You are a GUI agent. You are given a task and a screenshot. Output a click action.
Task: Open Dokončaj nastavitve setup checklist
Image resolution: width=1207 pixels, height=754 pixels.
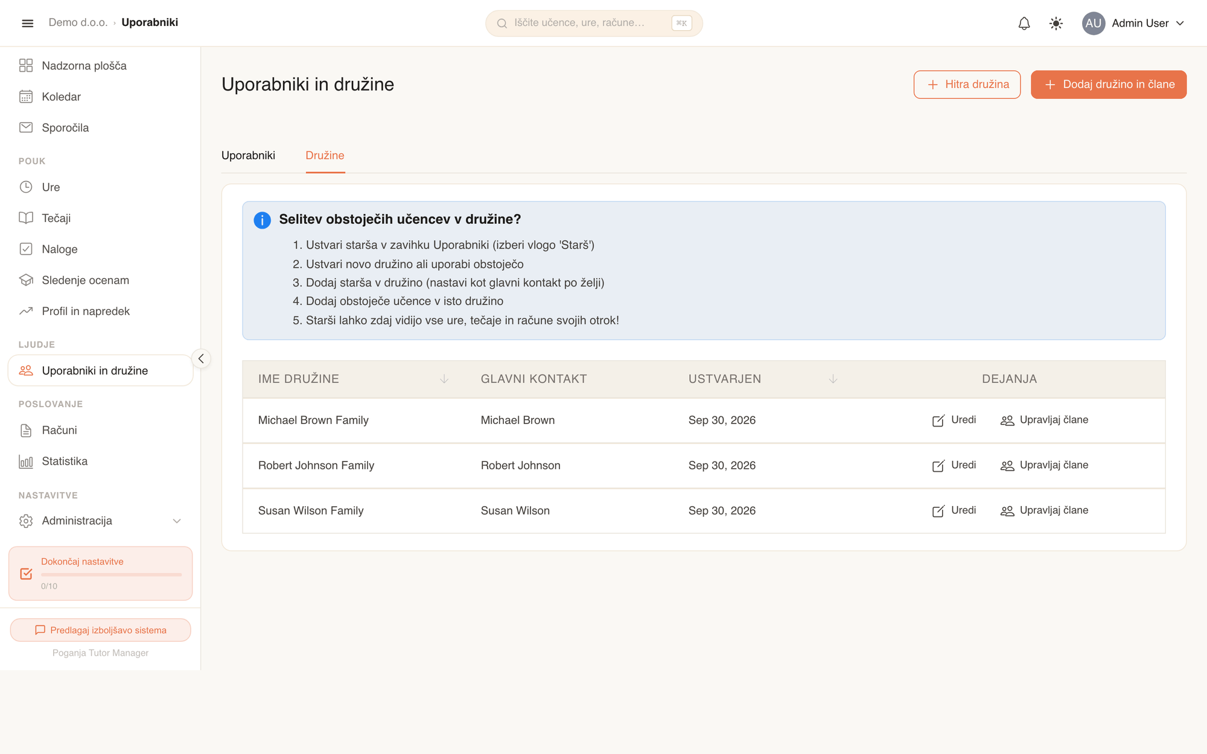[x=100, y=573]
